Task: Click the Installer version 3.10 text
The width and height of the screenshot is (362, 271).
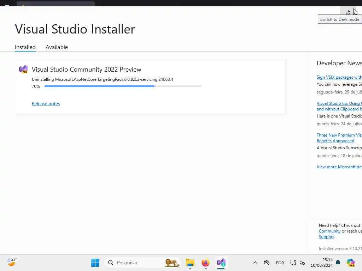Action: [x=340, y=249]
